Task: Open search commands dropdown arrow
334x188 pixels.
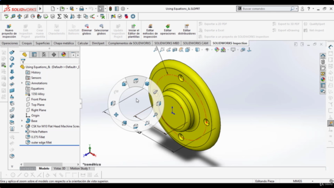Action: coord(296,9)
